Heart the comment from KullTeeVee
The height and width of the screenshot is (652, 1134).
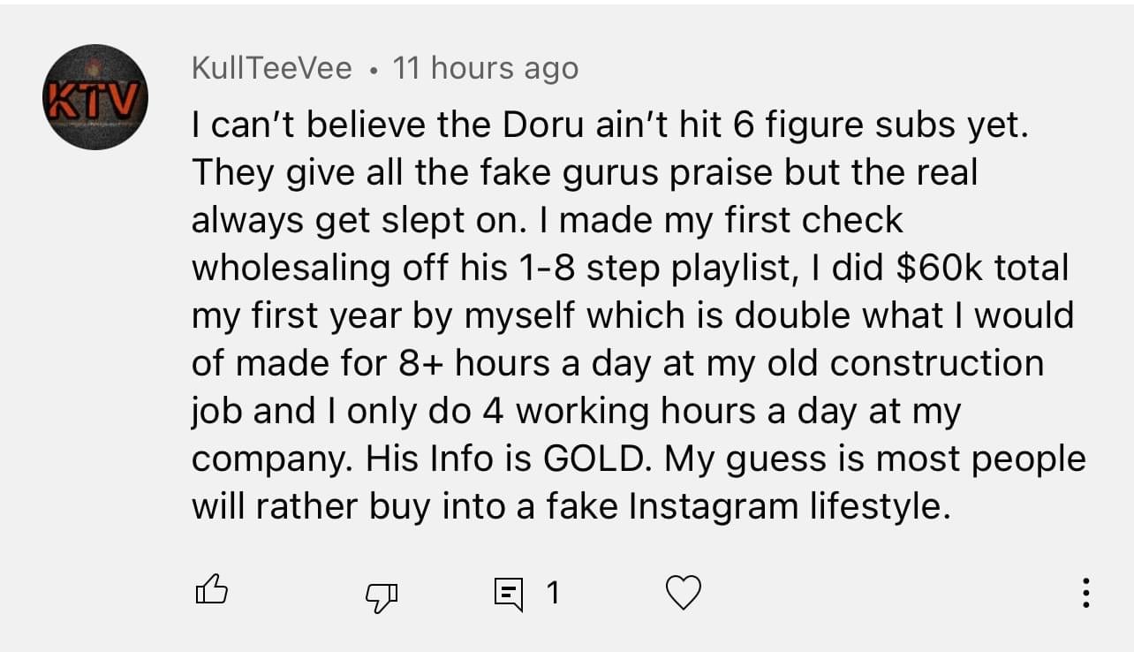tap(682, 592)
